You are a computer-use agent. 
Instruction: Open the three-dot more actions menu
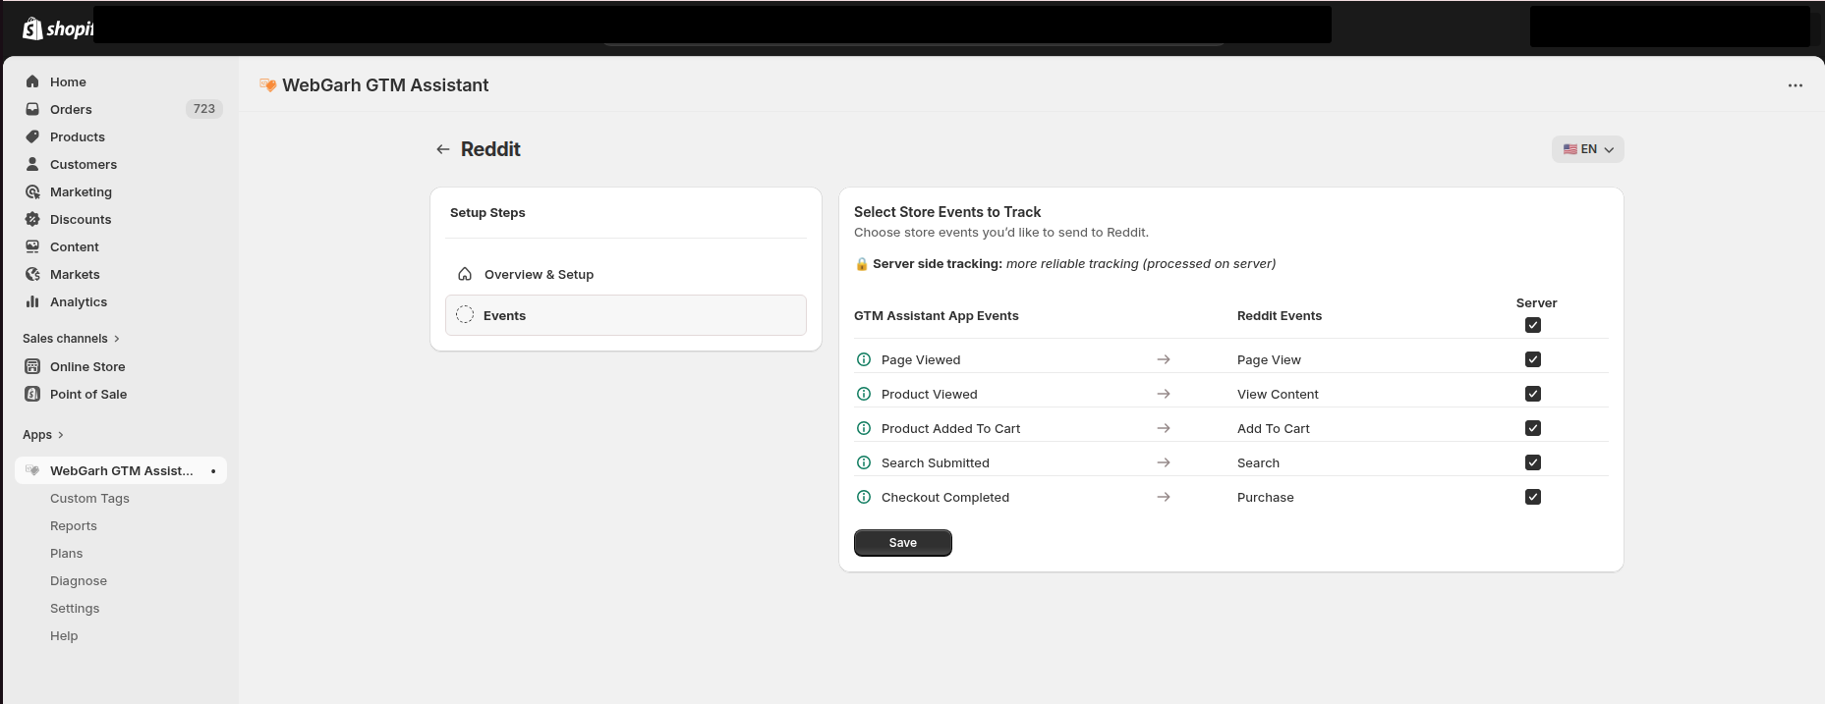(1796, 85)
